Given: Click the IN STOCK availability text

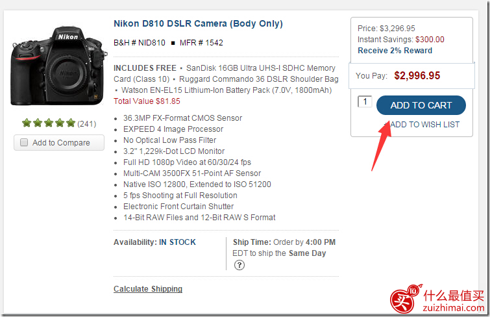Looking at the screenshot, I should tap(177, 242).
